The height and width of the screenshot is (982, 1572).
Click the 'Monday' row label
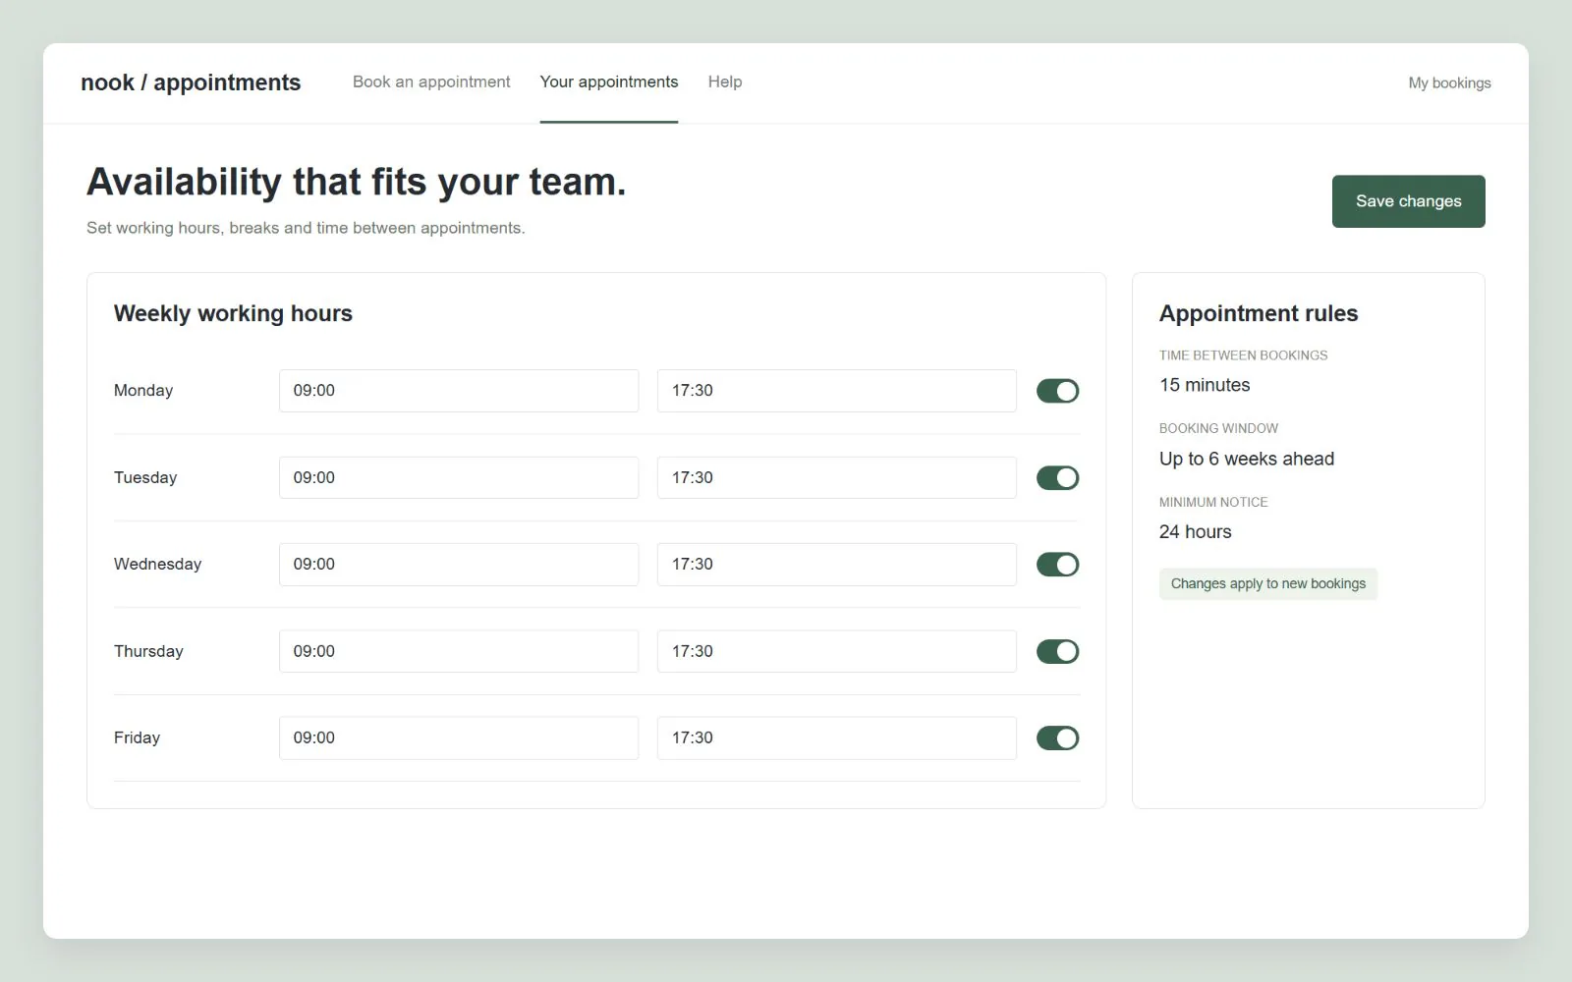(x=143, y=391)
